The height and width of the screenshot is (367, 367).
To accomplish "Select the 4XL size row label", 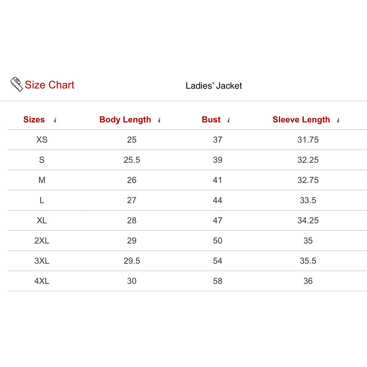I will (x=42, y=281).
